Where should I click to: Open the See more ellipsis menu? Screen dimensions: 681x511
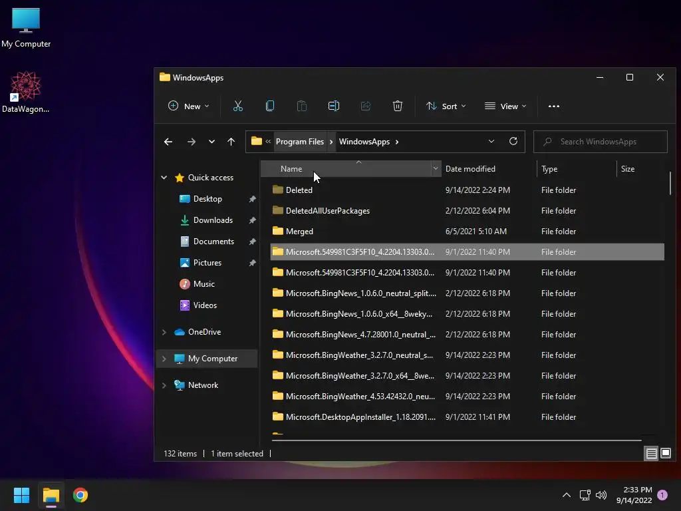point(554,106)
